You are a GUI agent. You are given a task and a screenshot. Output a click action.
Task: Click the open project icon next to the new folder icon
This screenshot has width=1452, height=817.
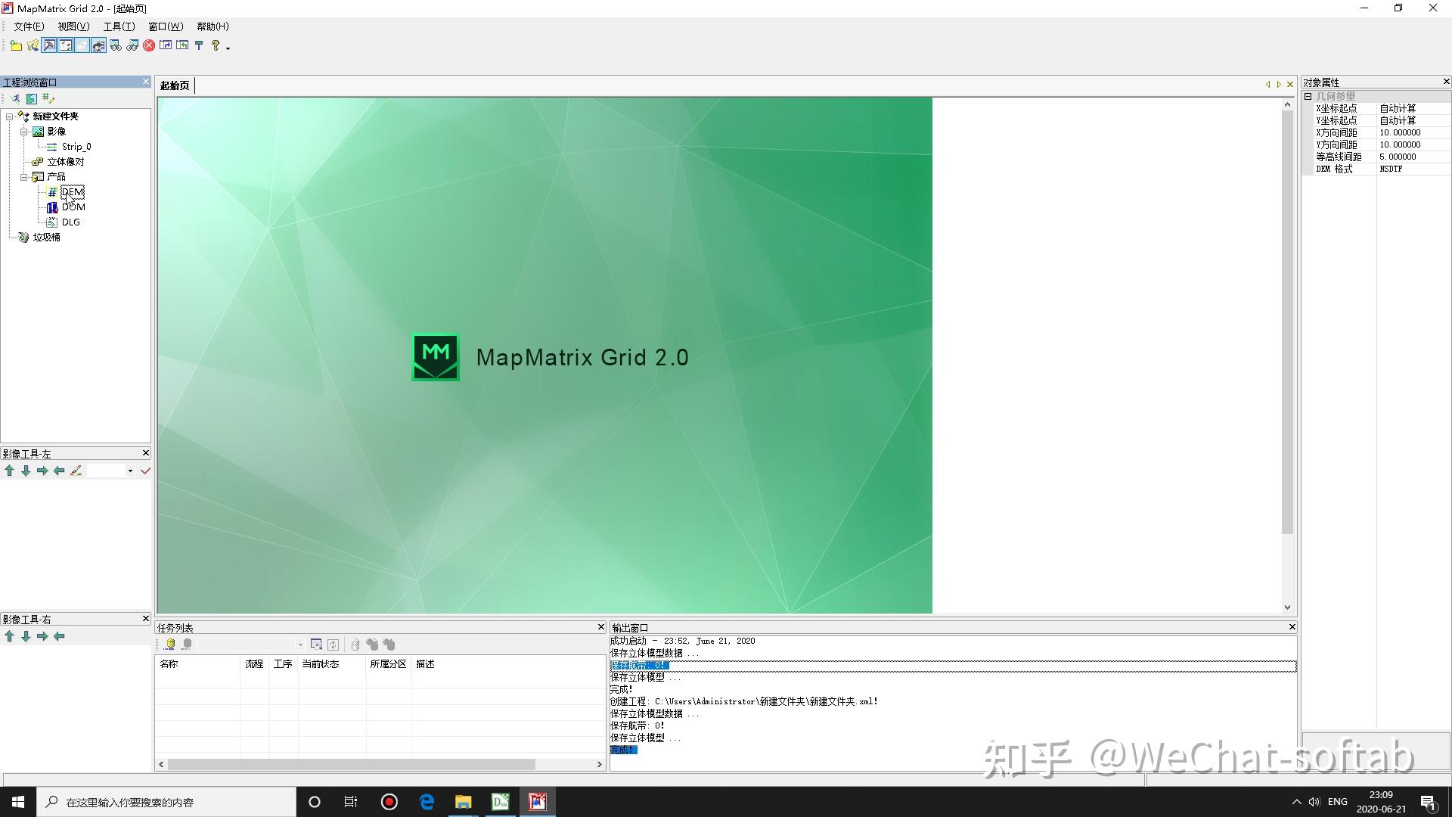[x=33, y=45]
